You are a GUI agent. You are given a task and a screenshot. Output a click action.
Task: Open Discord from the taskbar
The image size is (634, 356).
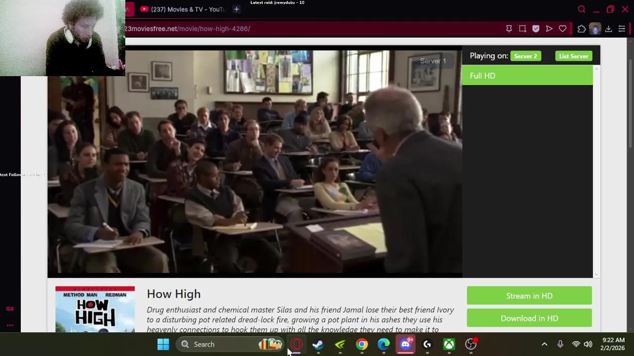405,344
